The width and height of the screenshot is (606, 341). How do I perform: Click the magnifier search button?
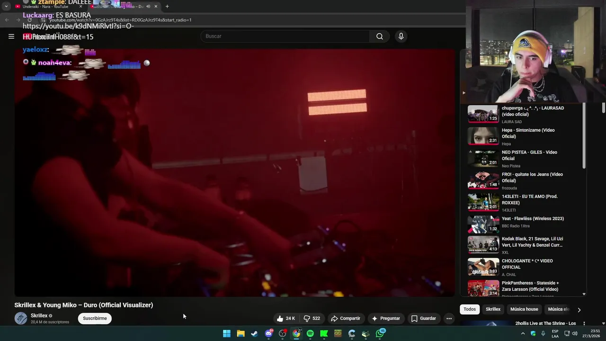[x=379, y=36]
